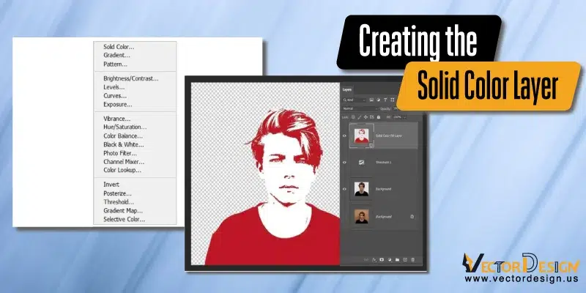Filter layers by pixel layer icon
Screen dimensions: 586x293
pos(371,100)
